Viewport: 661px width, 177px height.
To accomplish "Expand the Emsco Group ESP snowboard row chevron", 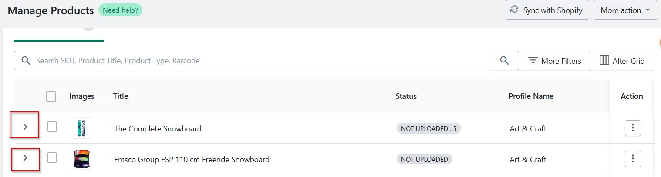I will point(25,158).
